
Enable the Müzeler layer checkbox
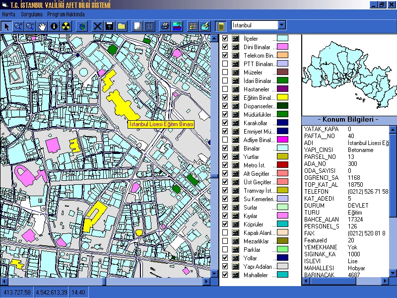coord(225,72)
